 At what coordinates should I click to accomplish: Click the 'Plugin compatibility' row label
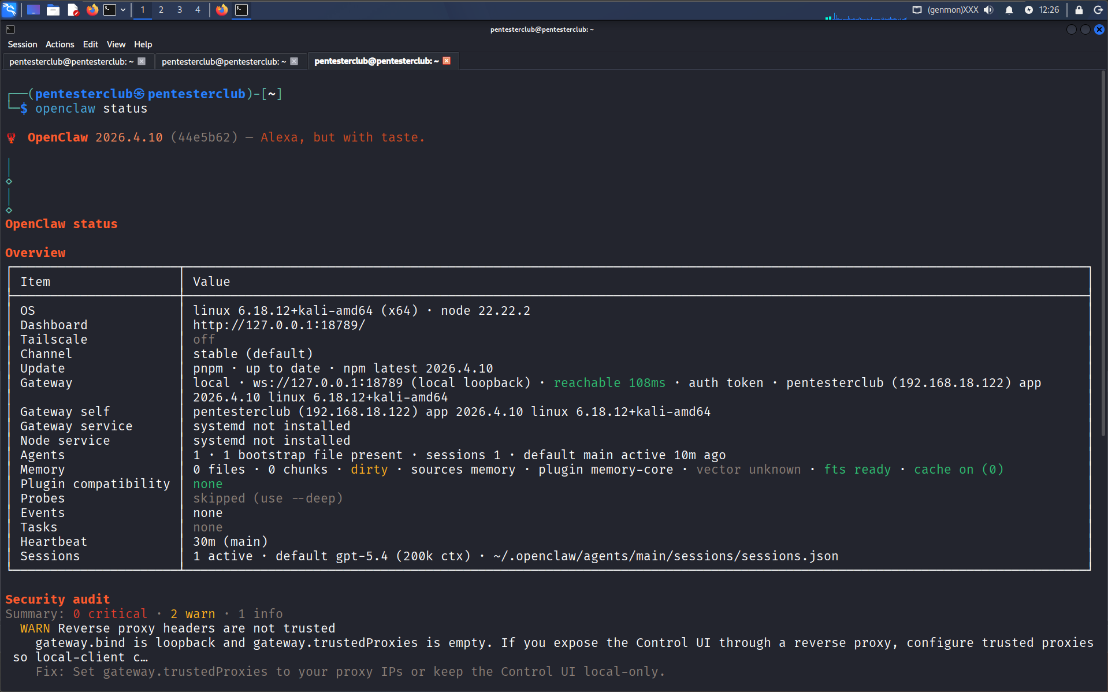[x=95, y=484]
